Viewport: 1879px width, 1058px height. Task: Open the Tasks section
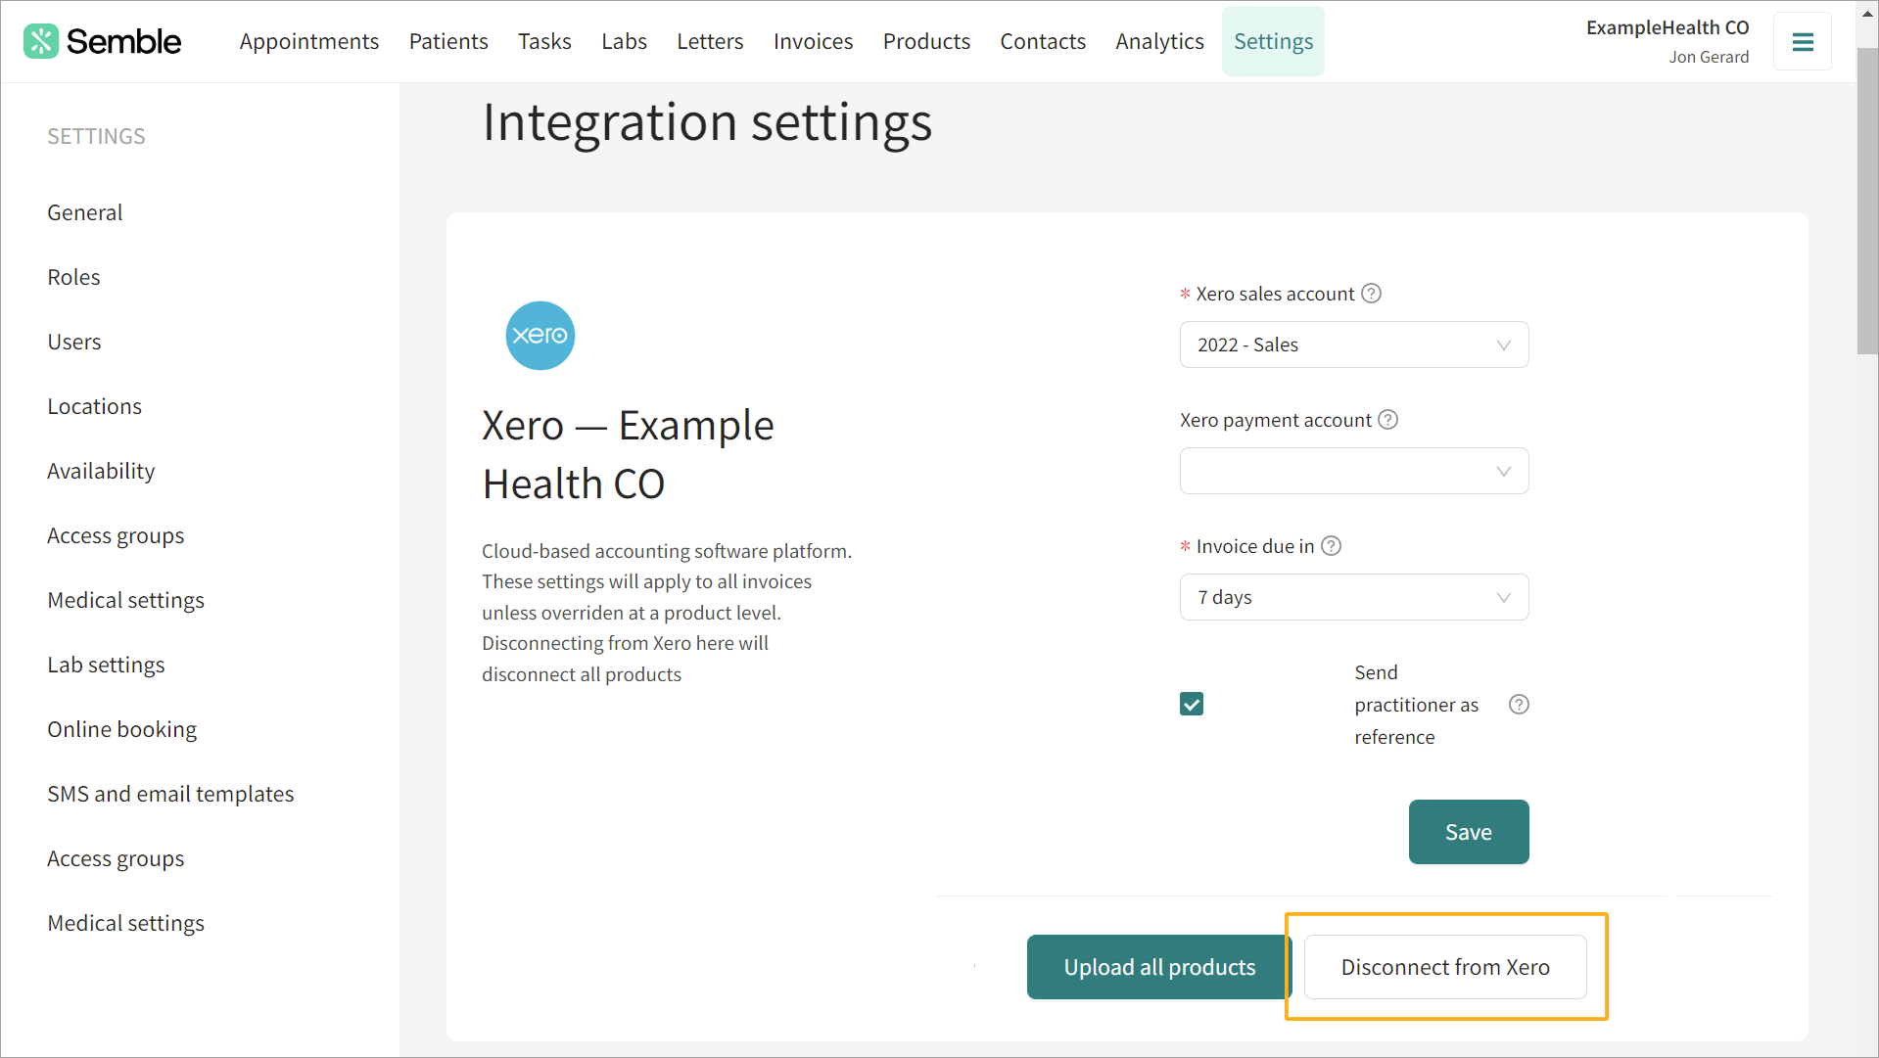tap(544, 41)
